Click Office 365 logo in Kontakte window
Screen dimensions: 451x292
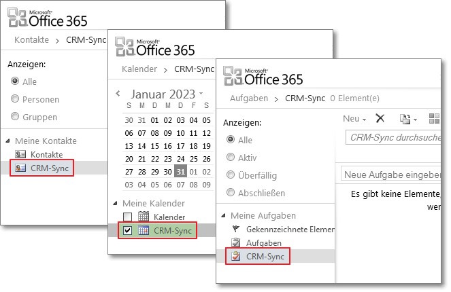[x=48, y=18]
